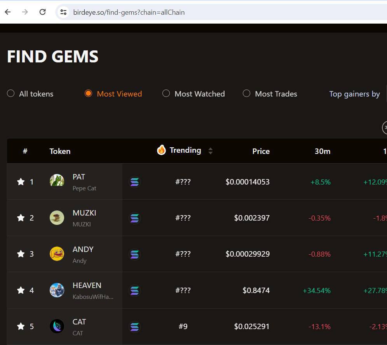This screenshot has height=345, width=387.
Task: Click the -13.1% 30m change value
Action: (319, 326)
